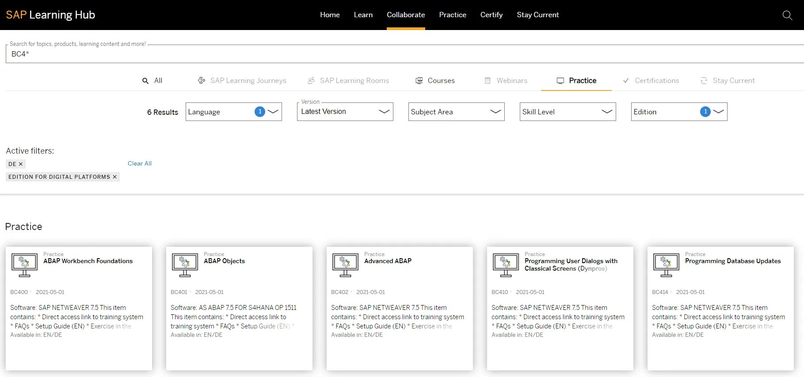Expand the Edition filter dropdown
The image size is (804, 377).
(679, 112)
